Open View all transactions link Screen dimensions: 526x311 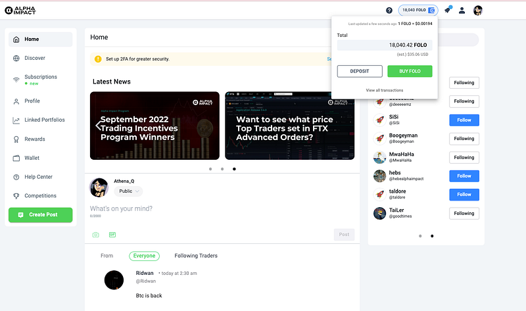[385, 90]
